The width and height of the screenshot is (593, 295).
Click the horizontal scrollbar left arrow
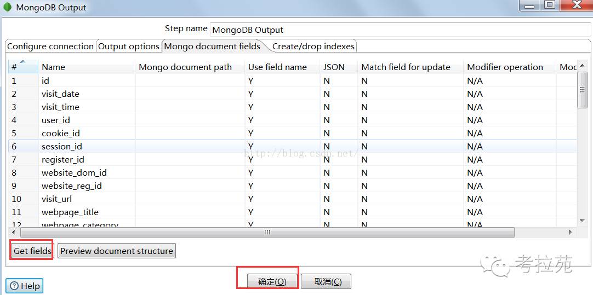click(14, 232)
